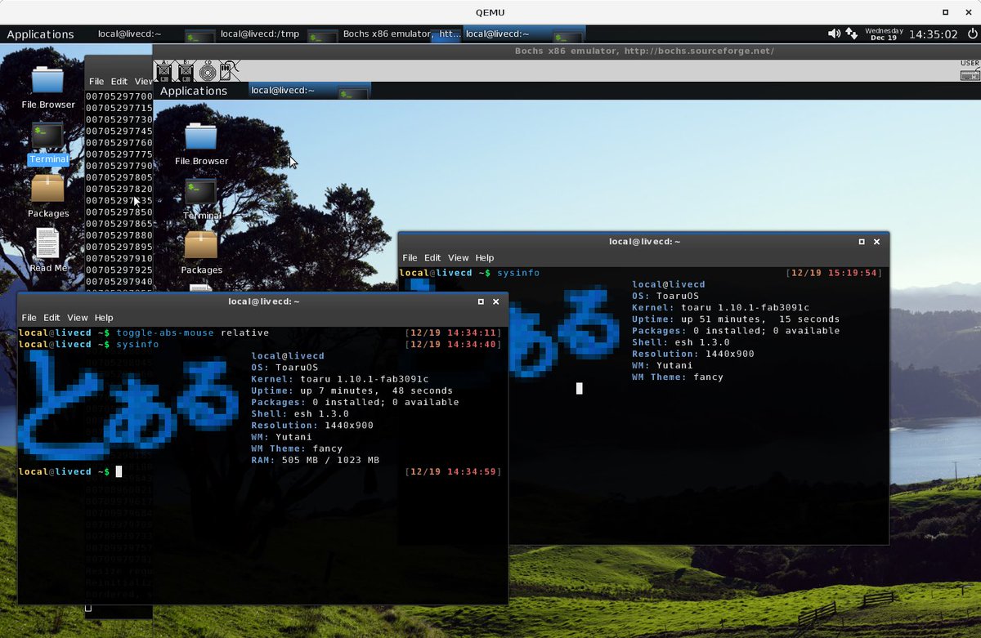Select the Read Me document icon
981x638 pixels.
(48, 251)
